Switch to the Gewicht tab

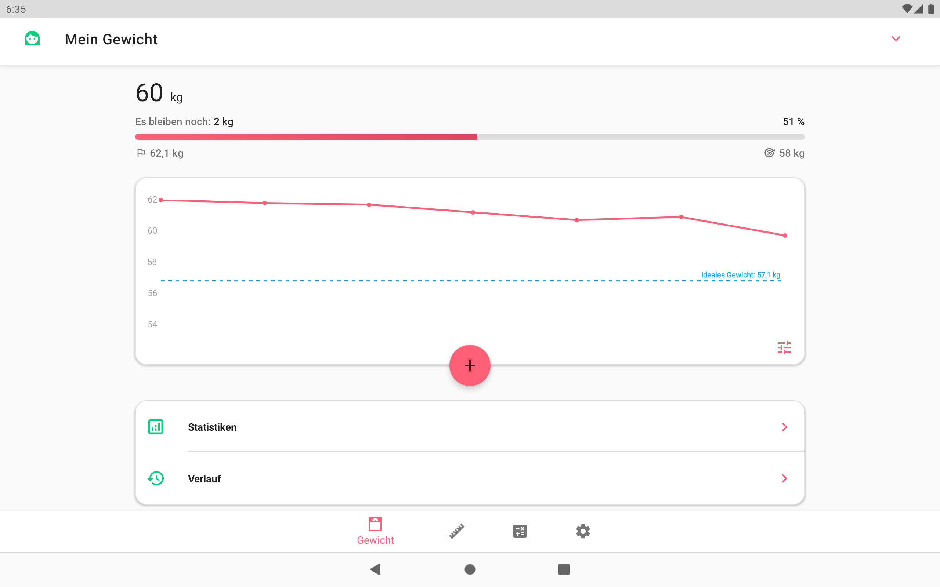coord(375,531)
